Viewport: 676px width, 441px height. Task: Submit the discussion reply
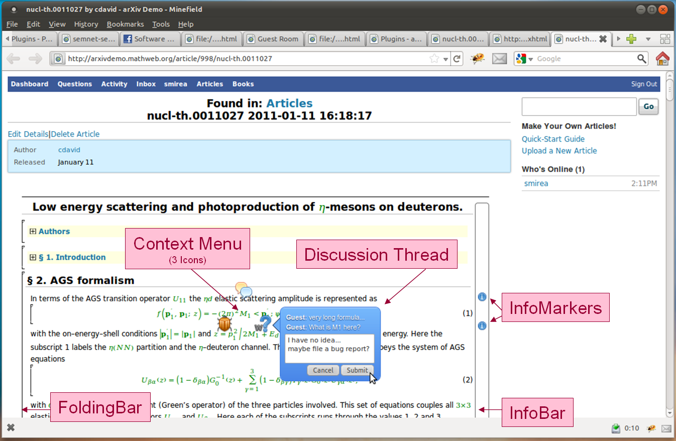click(x=357, y=370)
